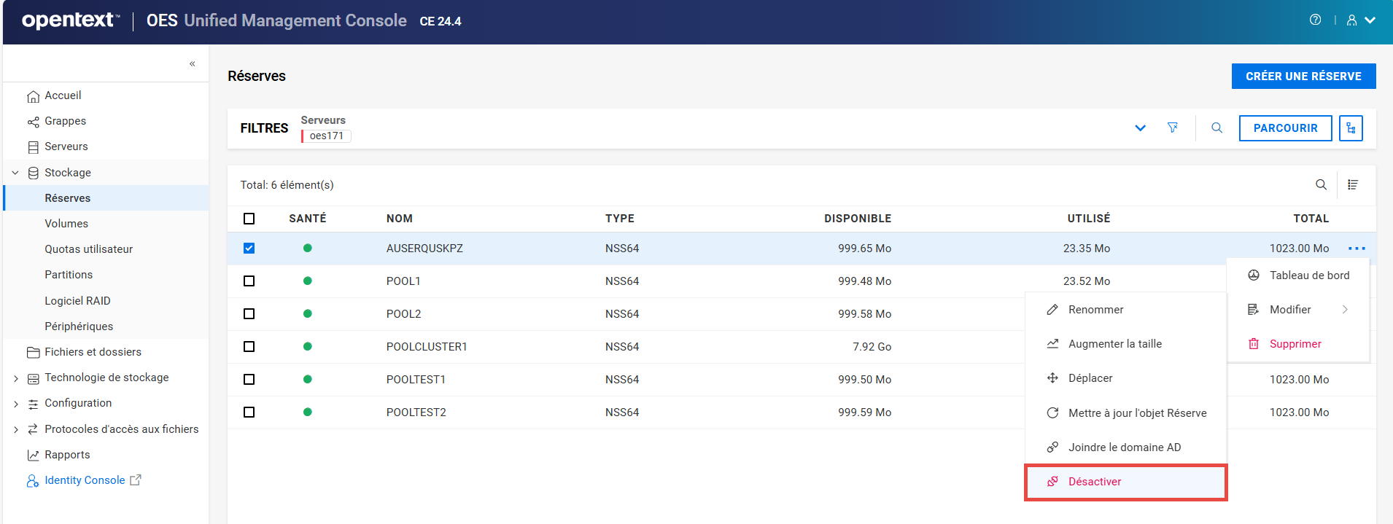Open the Identity Console link

click(85, 480)
